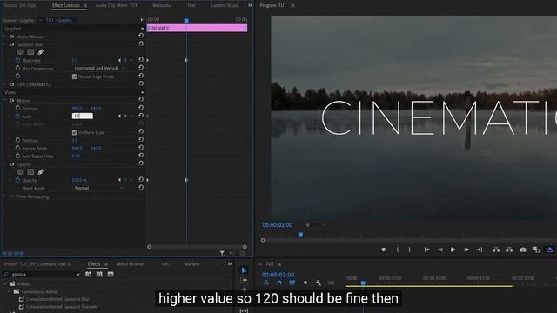
Task: Open Blur Dimensions dropdown
Action: [99, 68]
